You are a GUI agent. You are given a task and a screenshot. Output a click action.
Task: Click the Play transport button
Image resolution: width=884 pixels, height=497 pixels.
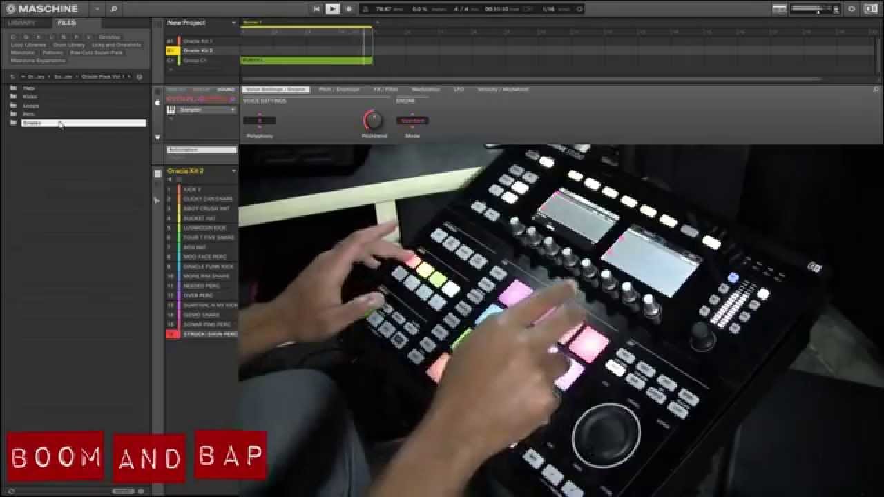(332, 9)
